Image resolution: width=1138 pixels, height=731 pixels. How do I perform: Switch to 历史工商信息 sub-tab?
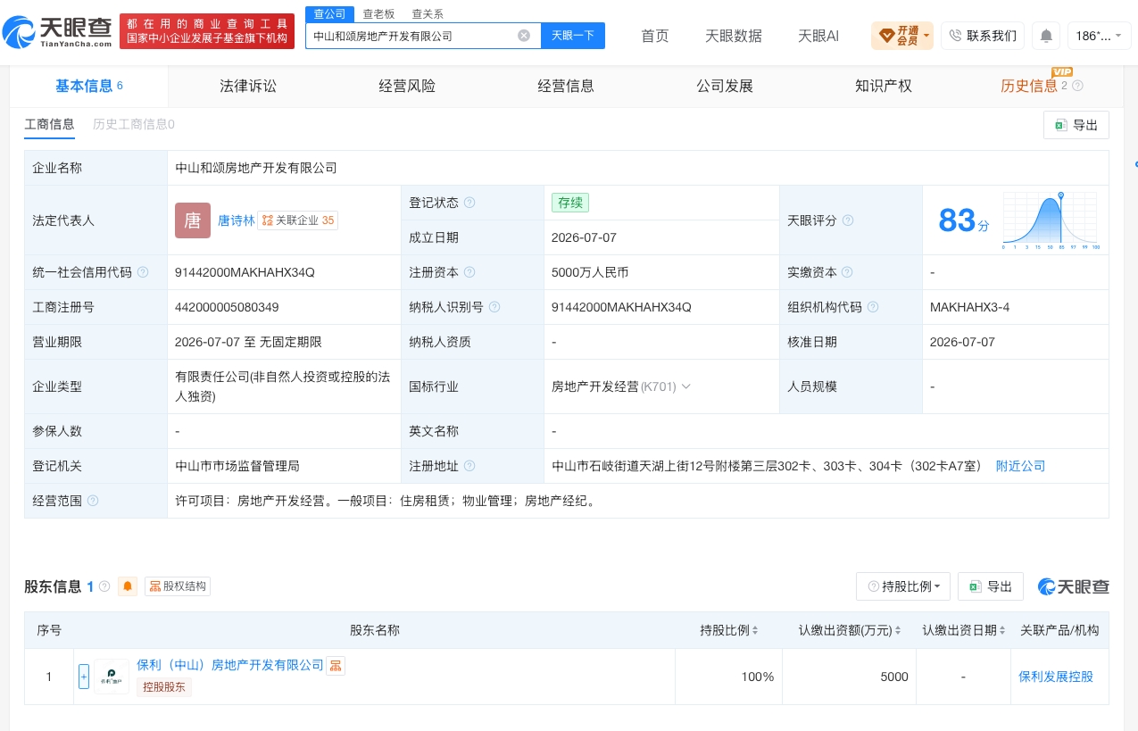[134, 124]
